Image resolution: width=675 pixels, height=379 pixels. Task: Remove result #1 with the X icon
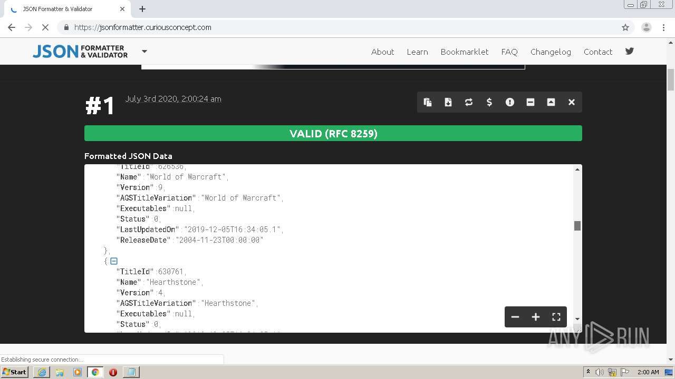point(572,102)
